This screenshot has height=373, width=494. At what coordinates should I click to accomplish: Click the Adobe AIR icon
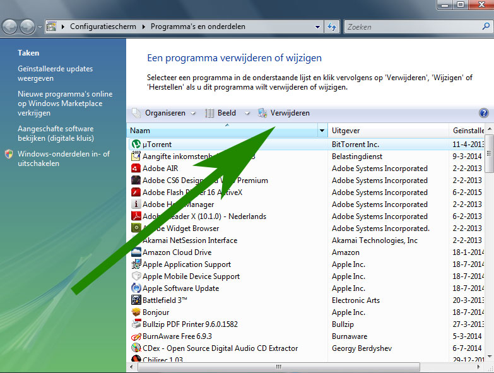tap(136, 169)
